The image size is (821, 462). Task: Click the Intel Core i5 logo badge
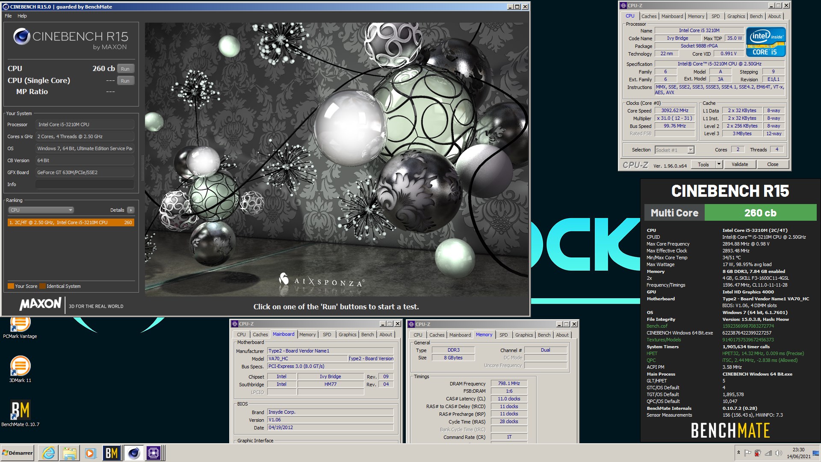765,42
